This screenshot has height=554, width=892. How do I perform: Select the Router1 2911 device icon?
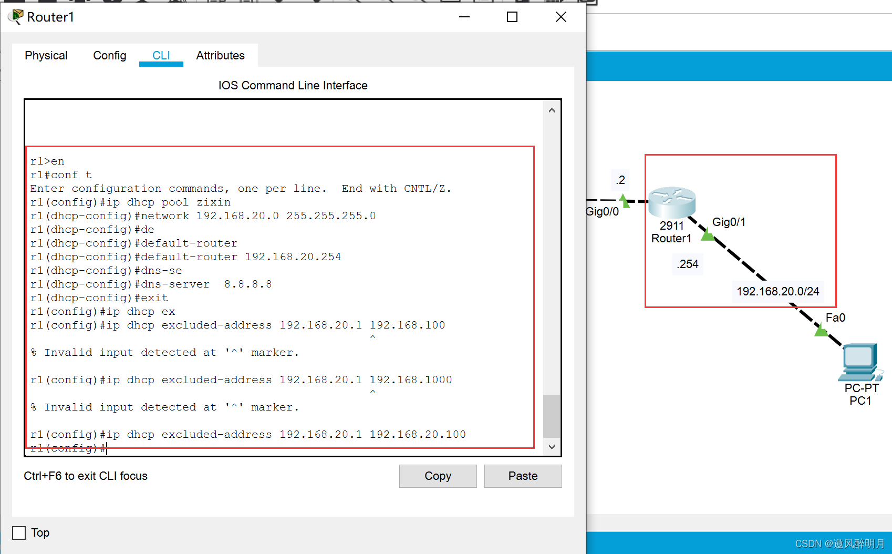[x=672, y=202]
